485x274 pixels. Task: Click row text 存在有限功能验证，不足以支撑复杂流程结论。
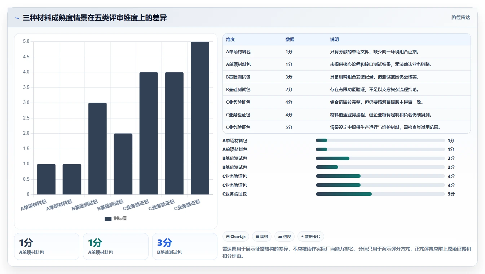pos(374,90)
